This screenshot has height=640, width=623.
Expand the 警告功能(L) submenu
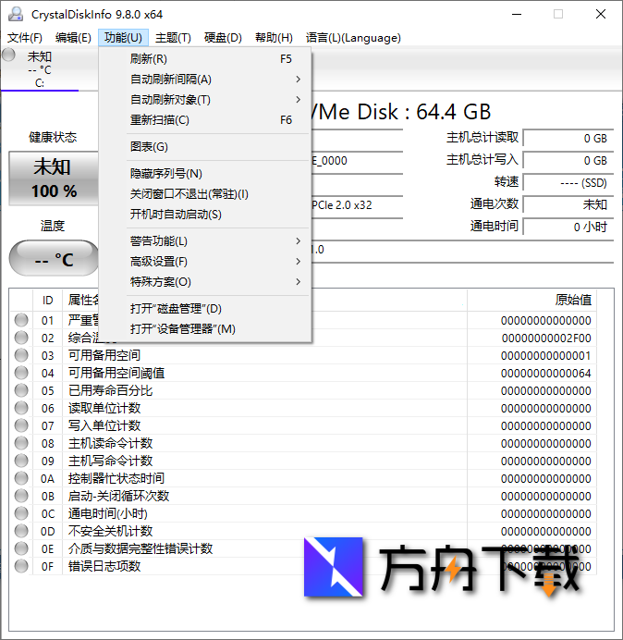point(205,240)
